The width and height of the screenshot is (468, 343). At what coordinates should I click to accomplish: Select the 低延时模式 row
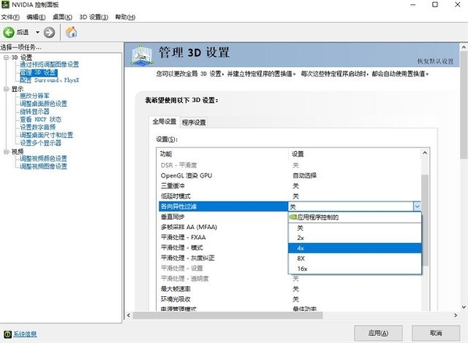289,196
